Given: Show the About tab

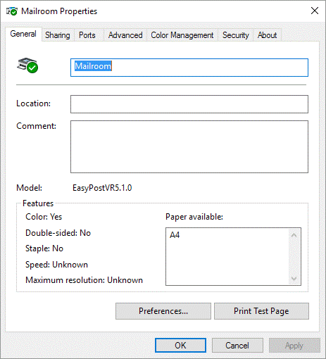Looking at the screenshot, I should click(x=267, y=35).
